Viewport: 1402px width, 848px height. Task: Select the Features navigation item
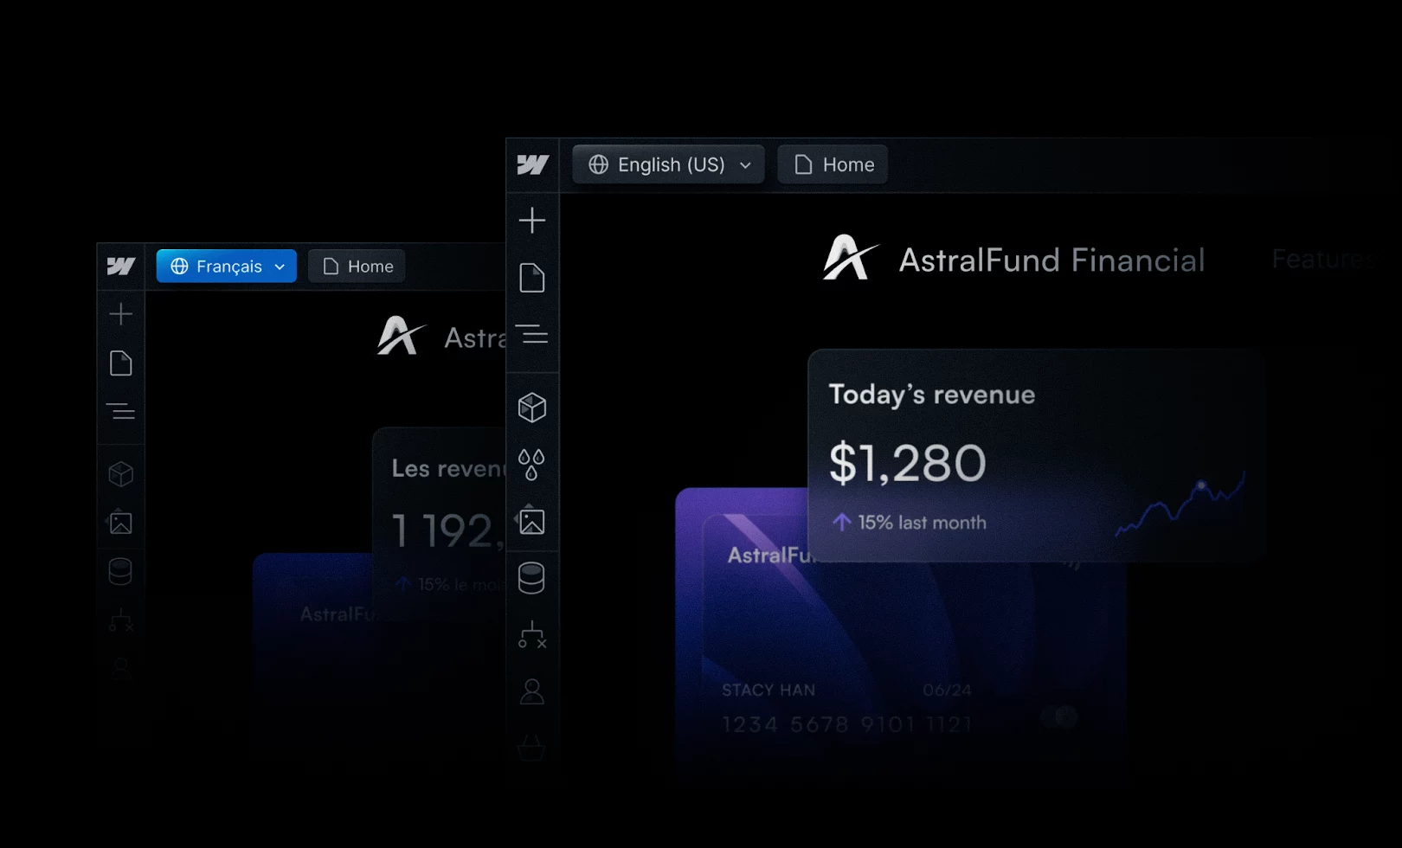click(x=1322, y=259)
